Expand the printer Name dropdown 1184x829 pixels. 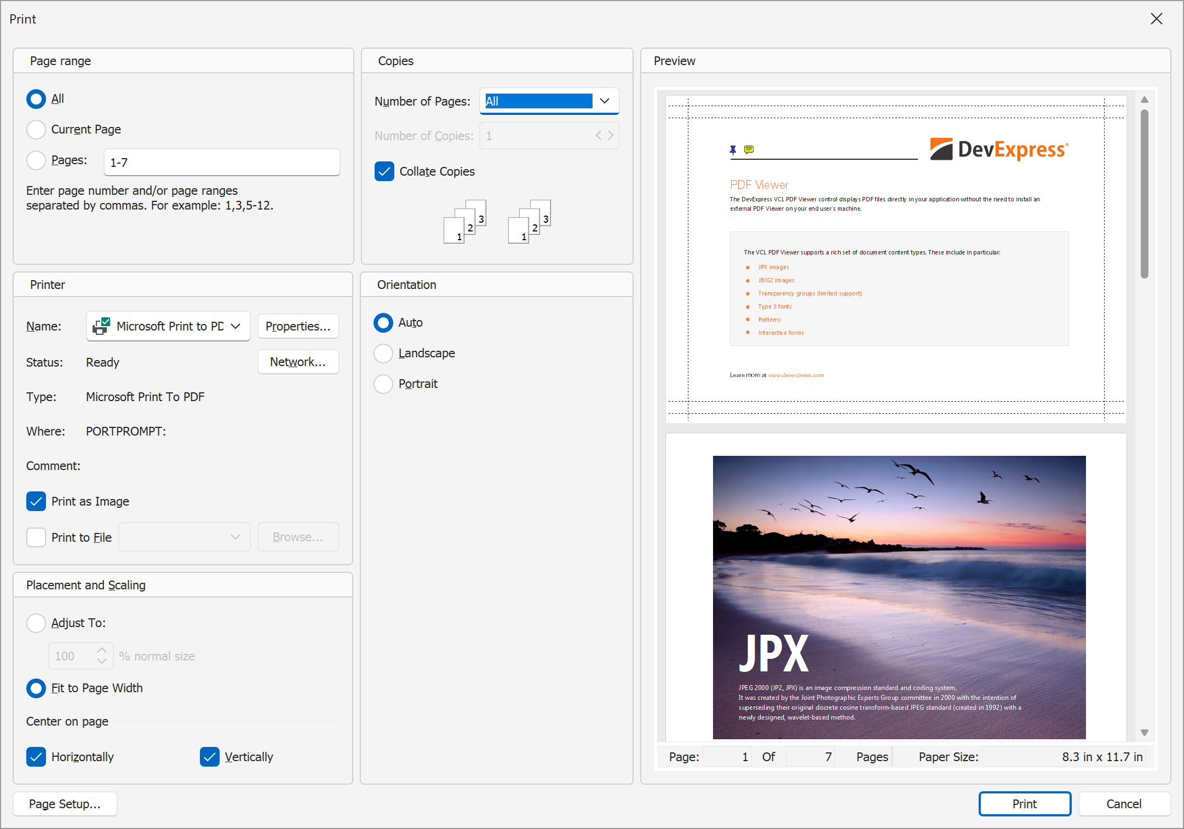tap(235, 326)
